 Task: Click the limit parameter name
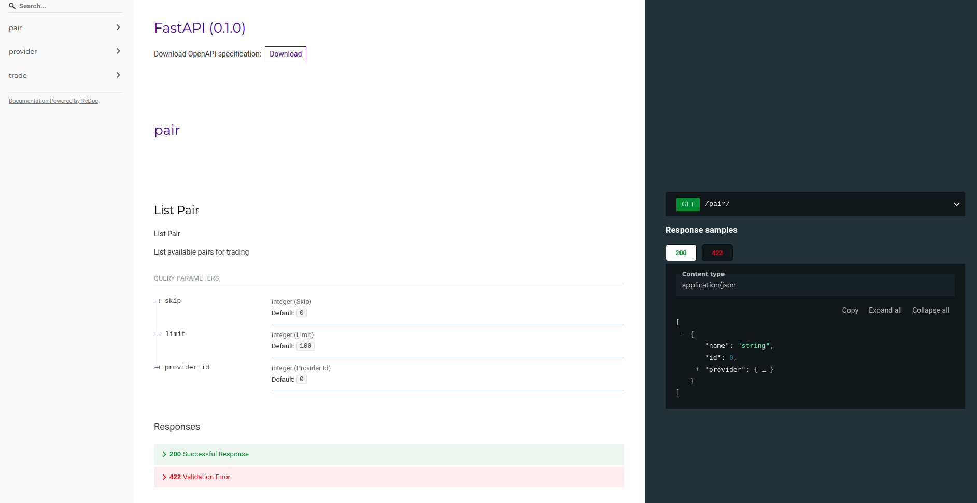176,334
